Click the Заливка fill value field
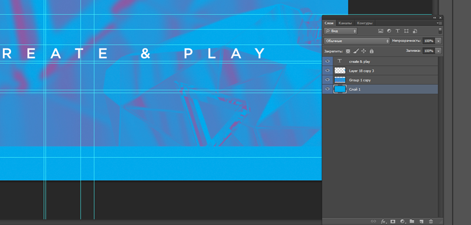This screenshot has width=471, height=225. [429, 51]
